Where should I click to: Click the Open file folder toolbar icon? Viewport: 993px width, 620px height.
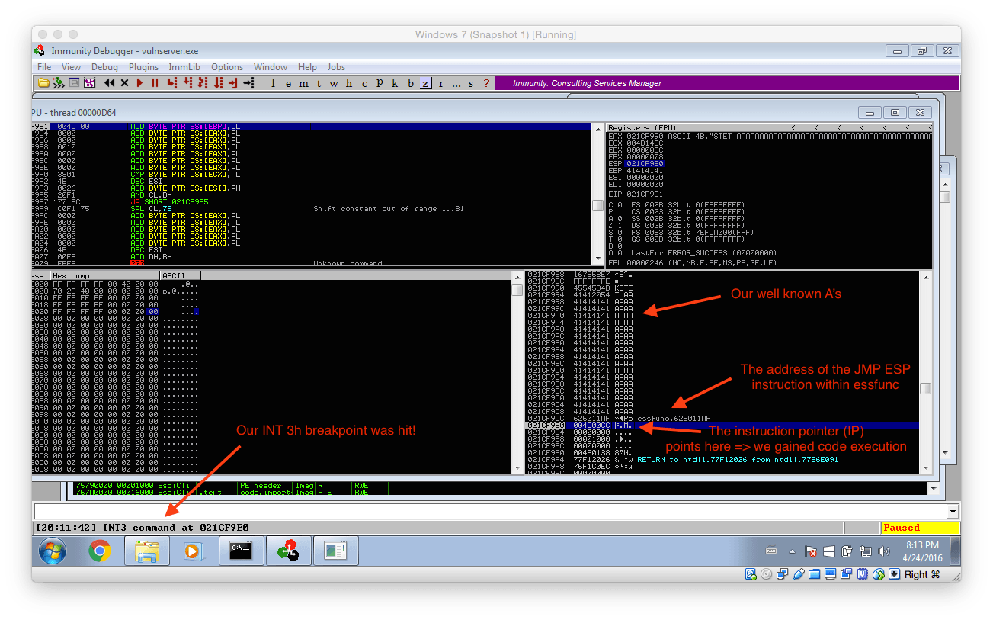pos(43,83)
